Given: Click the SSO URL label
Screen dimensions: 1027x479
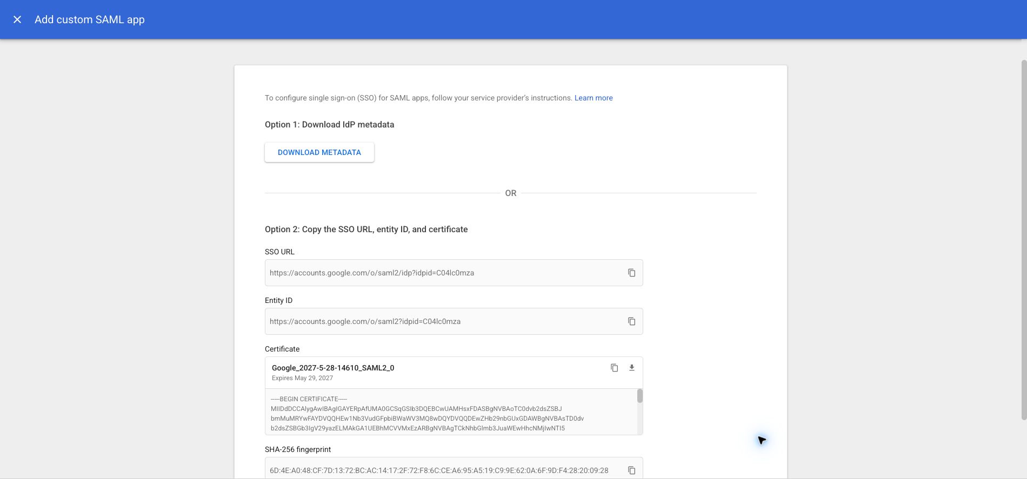Looking at the screenshot, I should (279, 252).
